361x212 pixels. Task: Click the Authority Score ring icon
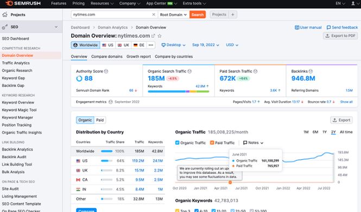point(79,79)
